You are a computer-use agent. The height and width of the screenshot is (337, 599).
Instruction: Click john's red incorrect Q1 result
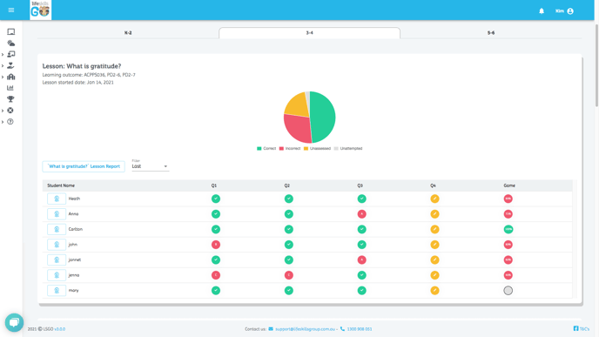point(216,245)
